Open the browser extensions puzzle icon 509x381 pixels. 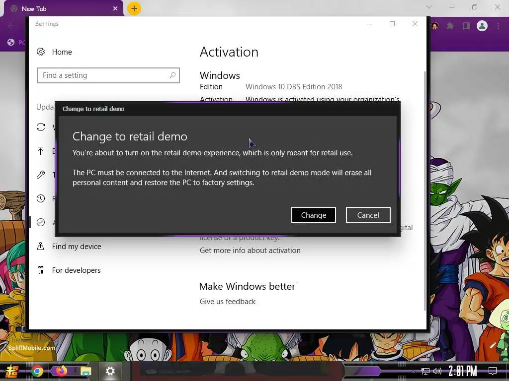tap(450, 26)
